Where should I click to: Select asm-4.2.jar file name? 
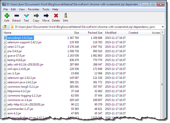pos(14,113)
